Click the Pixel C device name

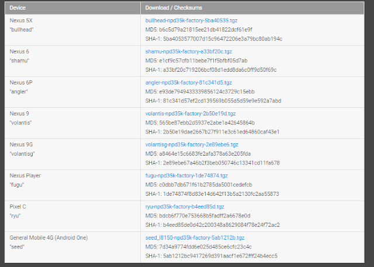point(18,206)
